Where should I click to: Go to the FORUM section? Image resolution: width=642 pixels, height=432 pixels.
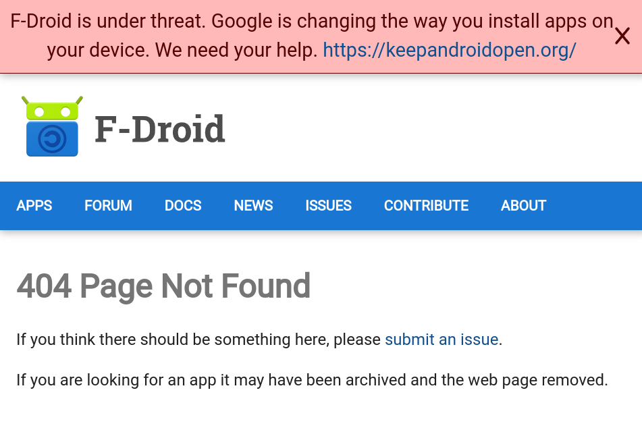108,206
